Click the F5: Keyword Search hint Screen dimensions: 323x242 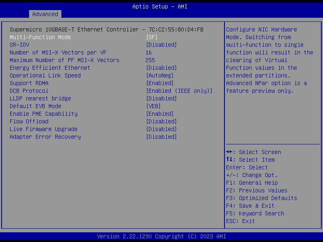(x=255, y=213)
